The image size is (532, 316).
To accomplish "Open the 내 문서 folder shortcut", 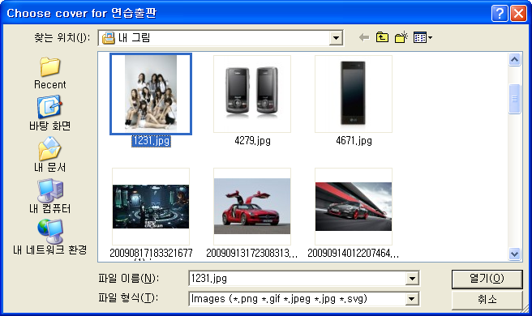I will [x=50, y=155].
